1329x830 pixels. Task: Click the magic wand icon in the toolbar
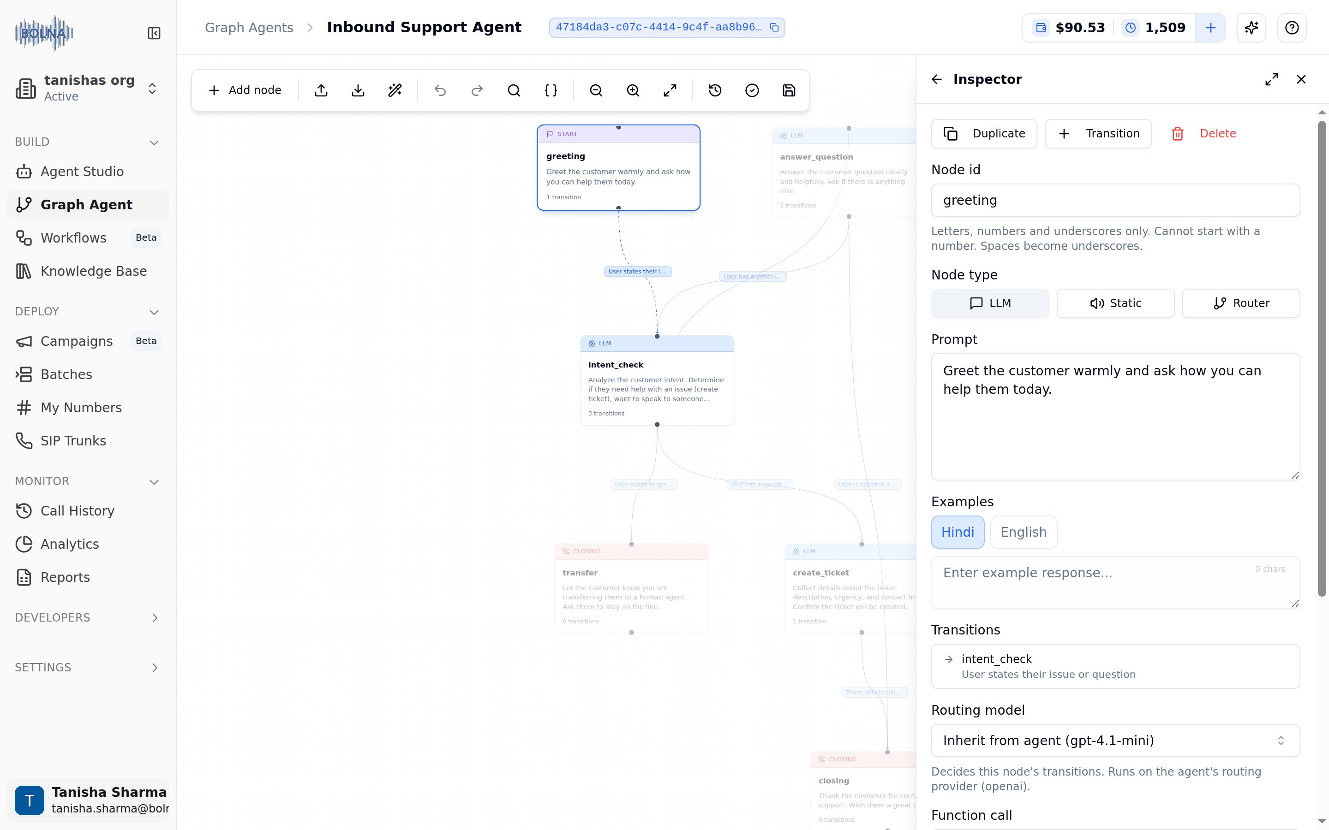(395, 90)
